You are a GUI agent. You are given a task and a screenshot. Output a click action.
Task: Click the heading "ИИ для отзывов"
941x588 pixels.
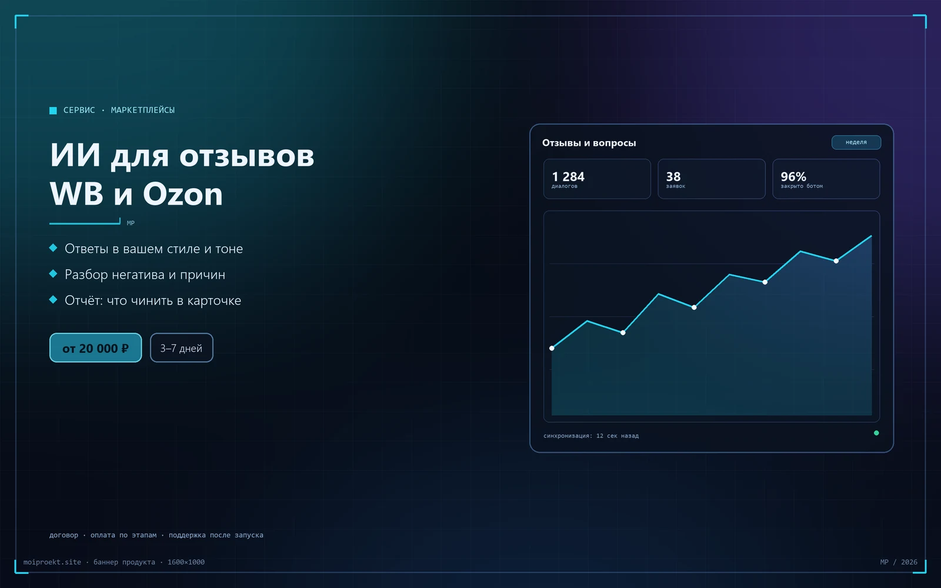182,156
